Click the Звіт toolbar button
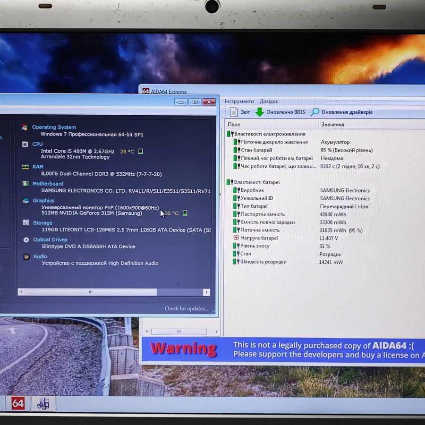The image size is (425, 425). [240, 112]
